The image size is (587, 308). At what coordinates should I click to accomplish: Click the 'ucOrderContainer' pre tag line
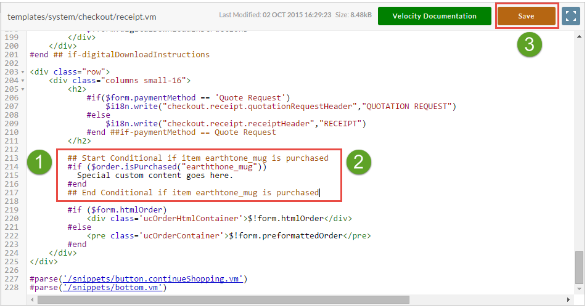tap(229, 235)
